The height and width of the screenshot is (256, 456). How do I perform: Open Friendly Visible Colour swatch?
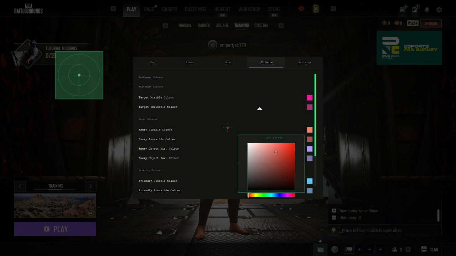[x=310, y=181]
